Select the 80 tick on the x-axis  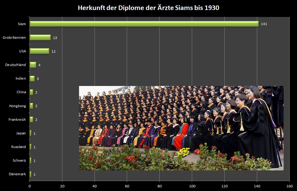pos(160,186)
